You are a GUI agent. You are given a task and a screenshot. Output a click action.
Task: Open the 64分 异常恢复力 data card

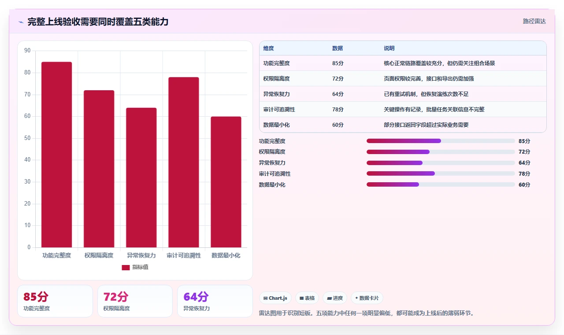coord(215,301)
